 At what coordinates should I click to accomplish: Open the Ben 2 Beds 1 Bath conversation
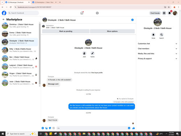point(20,58)
